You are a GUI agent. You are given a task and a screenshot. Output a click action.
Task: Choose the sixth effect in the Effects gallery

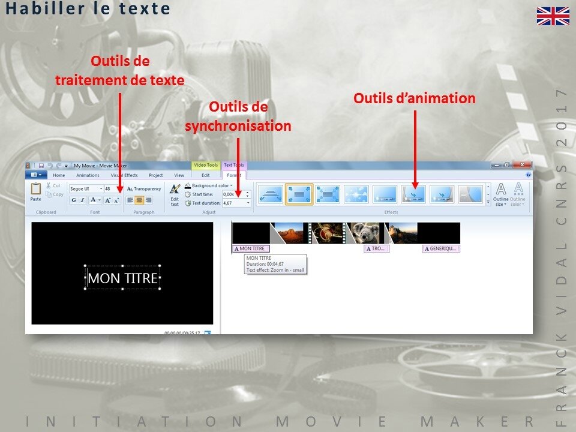pos(413,194)
